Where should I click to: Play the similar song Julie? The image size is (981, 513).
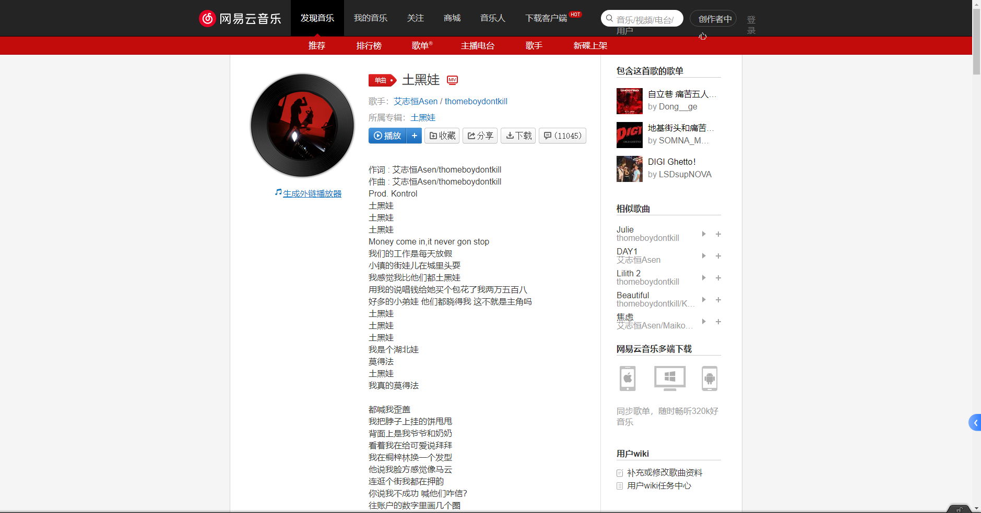tap(704, 234)
